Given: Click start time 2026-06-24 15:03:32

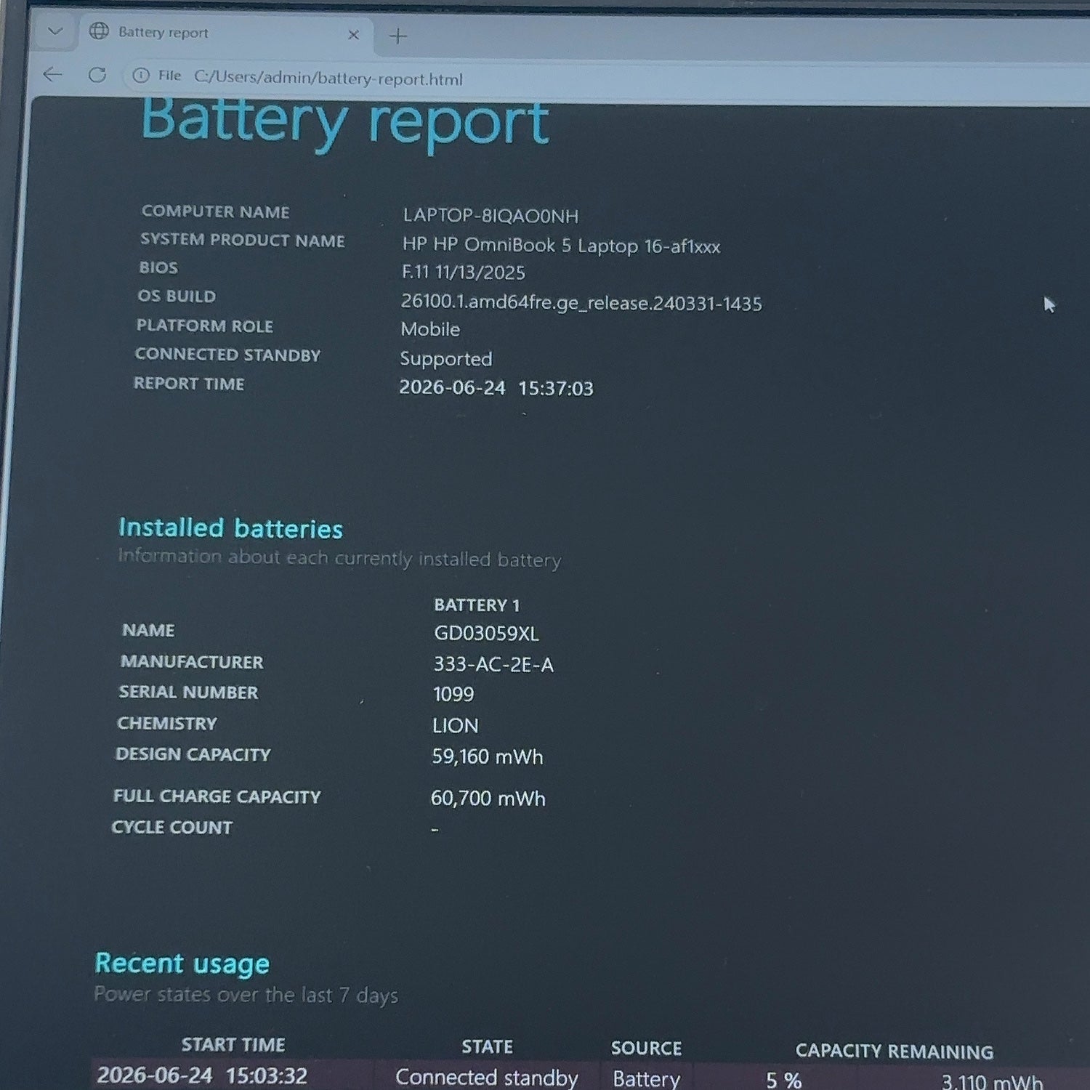Looking at the screenshot, I should [x=202, y=1075].
